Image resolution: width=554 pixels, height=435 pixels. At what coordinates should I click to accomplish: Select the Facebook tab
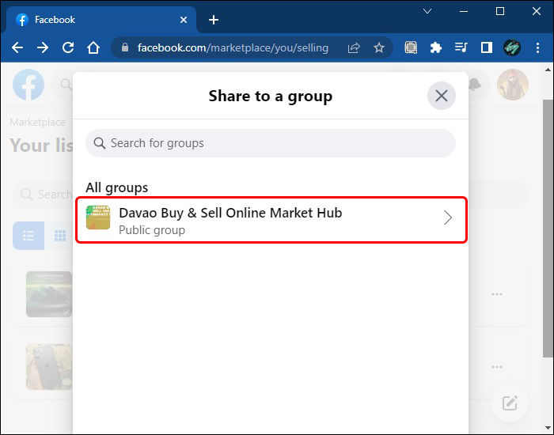101,20
